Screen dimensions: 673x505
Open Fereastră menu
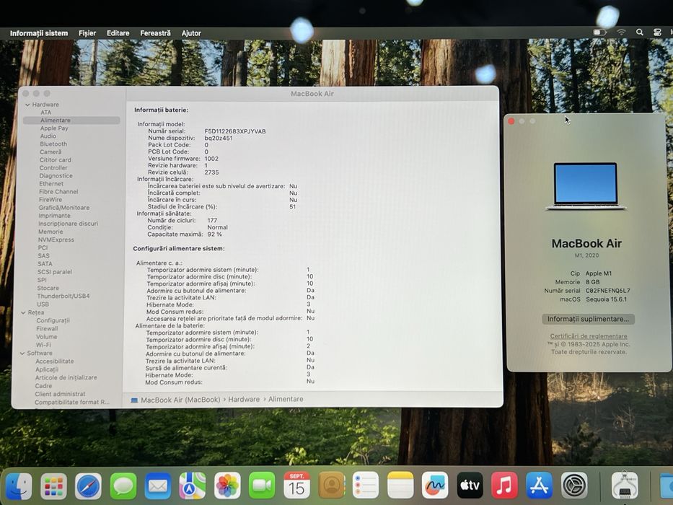point(155,33)
